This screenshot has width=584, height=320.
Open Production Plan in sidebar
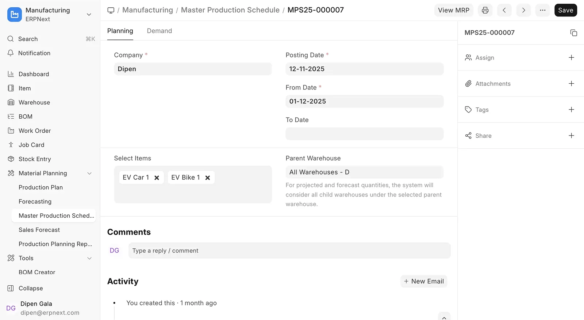click(x=41, y=187)
